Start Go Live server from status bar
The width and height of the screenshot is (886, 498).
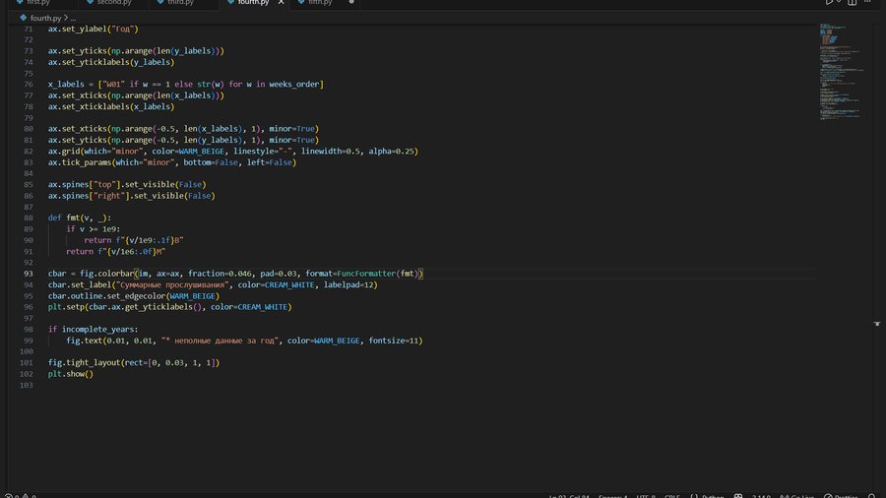[798, 496]
